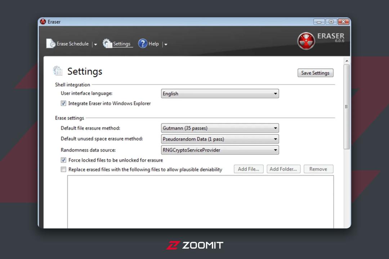Viewport: 389px width, 259px height.
Task: Click vertical scrollbar thumb
Action: coord(346,106)
